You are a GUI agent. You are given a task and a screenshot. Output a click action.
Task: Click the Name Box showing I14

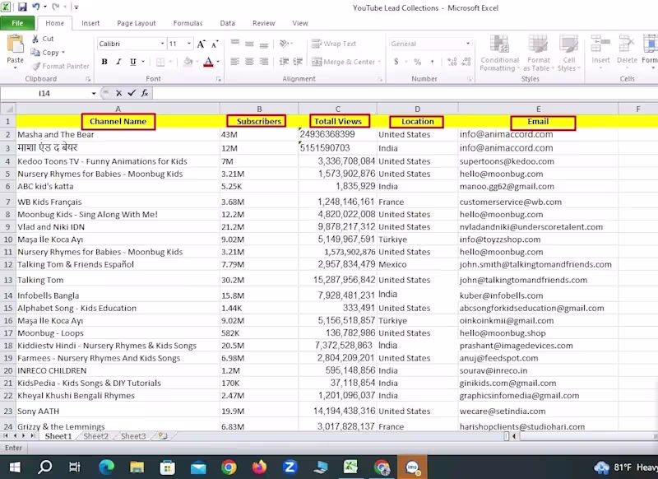click(x=44, y=93)
